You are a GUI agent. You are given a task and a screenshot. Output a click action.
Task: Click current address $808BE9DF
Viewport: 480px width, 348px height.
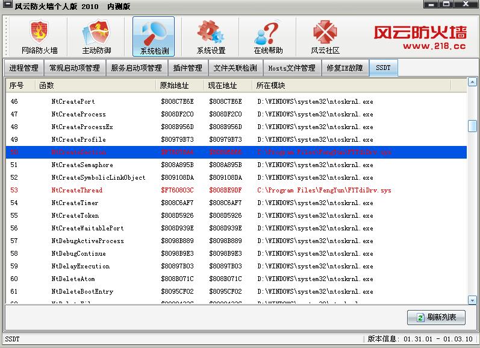point(225,190)
